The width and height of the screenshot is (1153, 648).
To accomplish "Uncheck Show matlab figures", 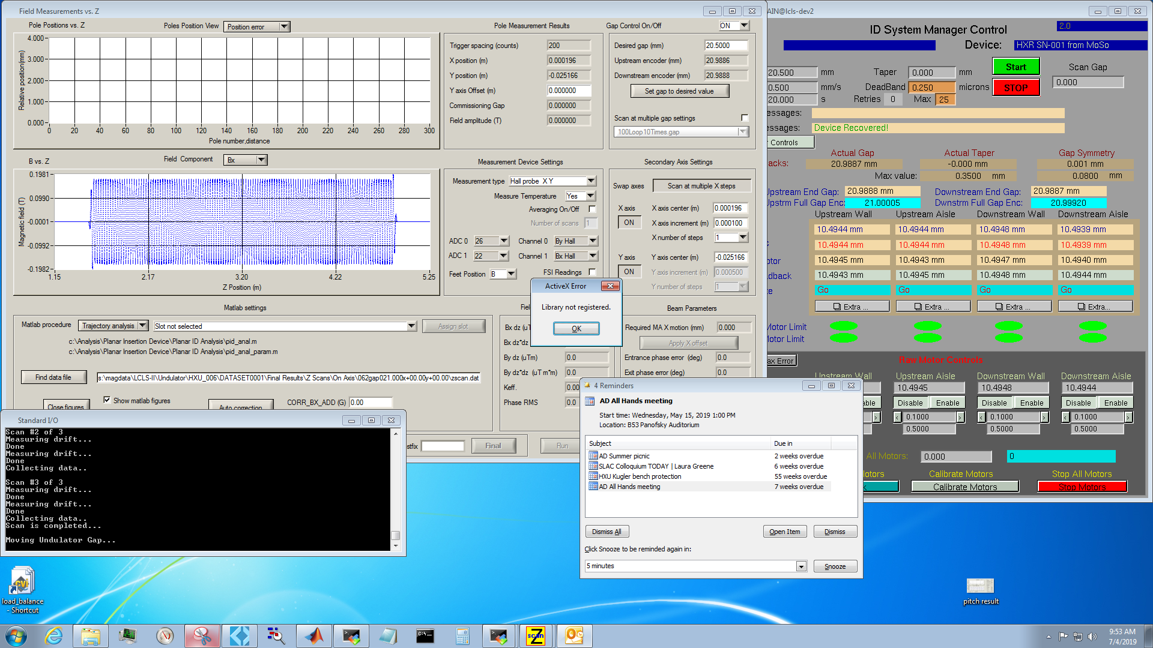I will [107, 400].
